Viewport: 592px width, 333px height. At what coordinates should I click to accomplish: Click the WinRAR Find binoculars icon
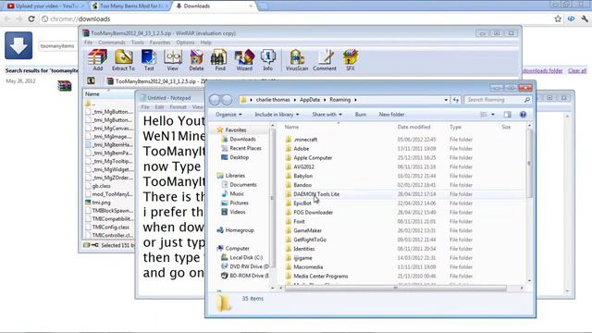pos(220,59)
